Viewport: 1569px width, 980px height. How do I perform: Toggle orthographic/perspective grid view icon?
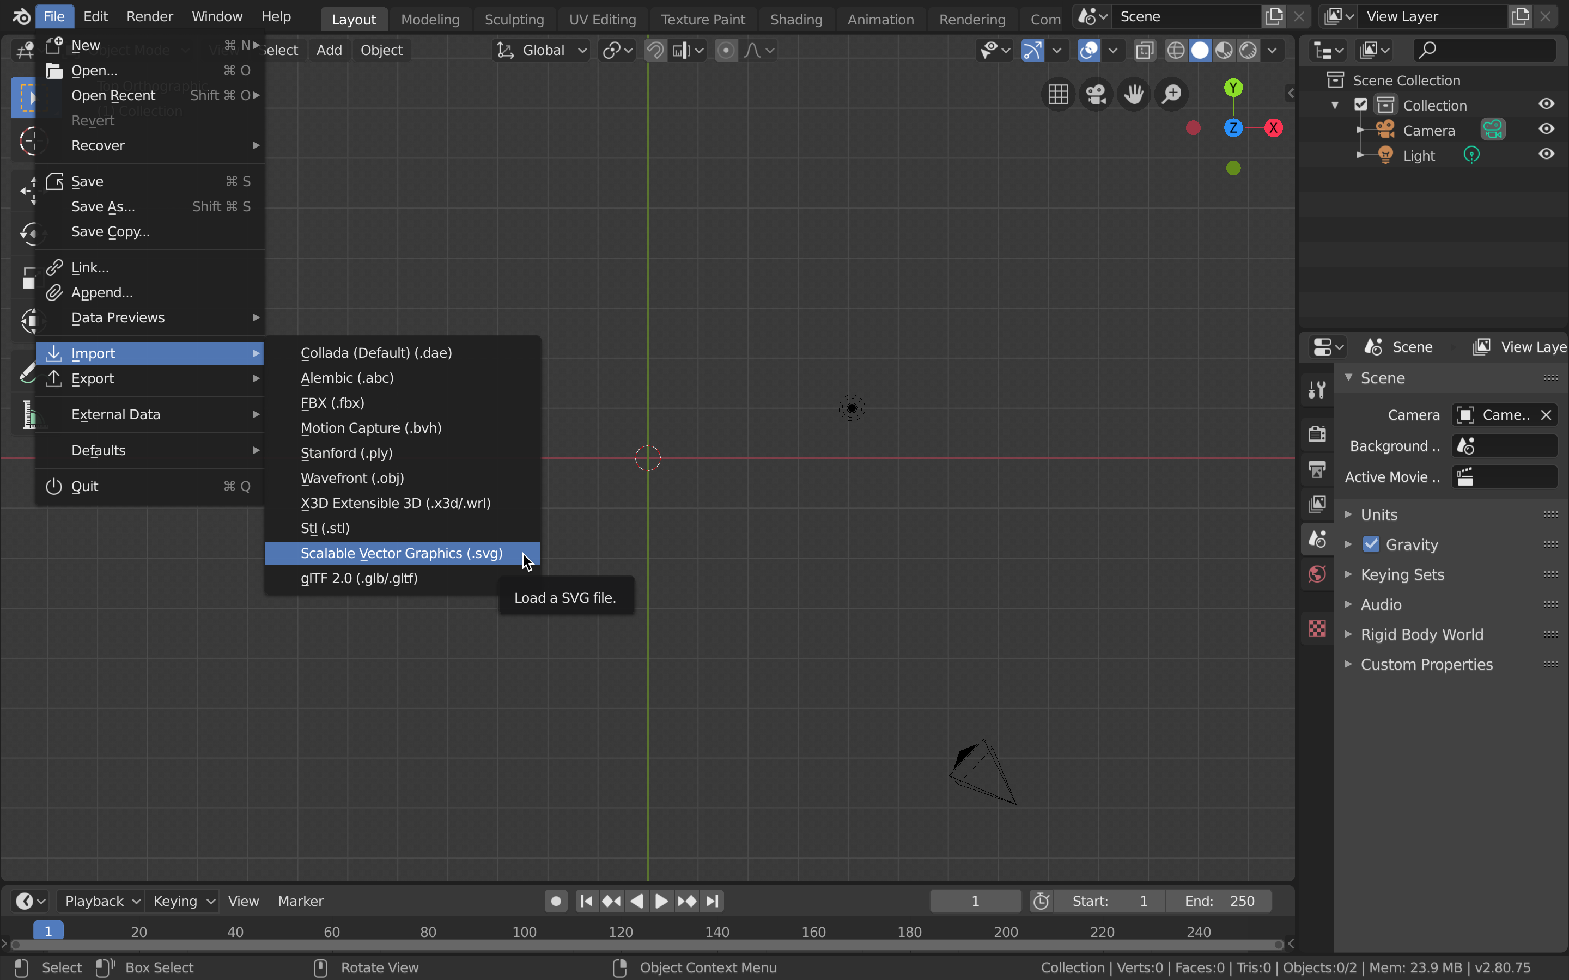click(x=1058, y=94)
